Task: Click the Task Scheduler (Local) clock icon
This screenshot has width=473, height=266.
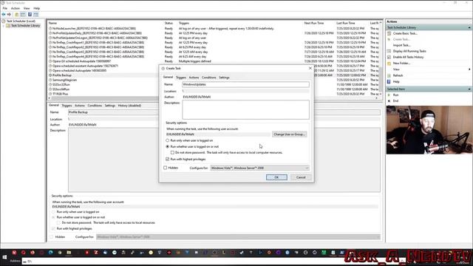Action: (x=4, y=21)
